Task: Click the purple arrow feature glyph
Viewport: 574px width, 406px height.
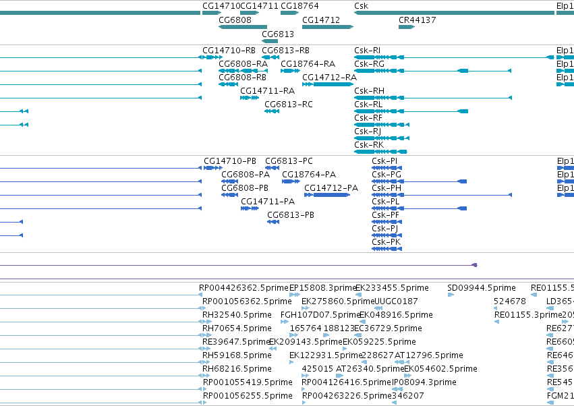Action: [474, 265]
